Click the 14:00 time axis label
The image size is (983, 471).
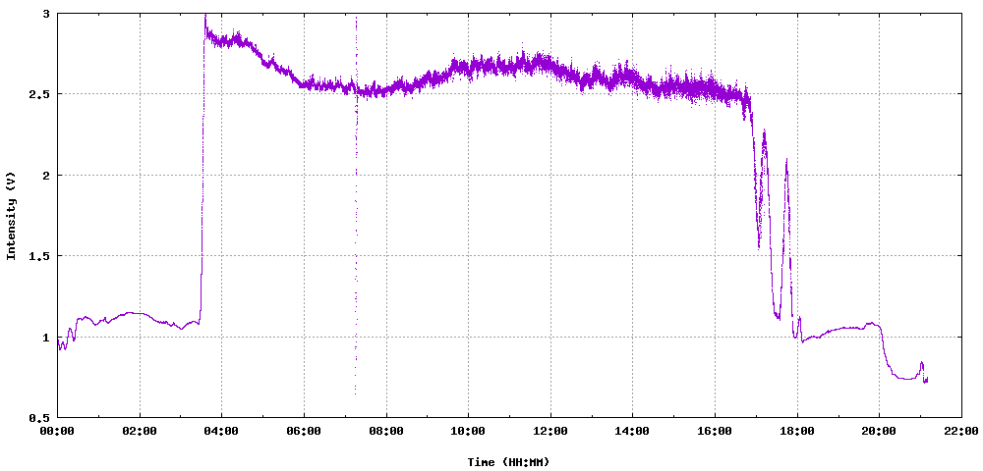click(x=632, y=432)
